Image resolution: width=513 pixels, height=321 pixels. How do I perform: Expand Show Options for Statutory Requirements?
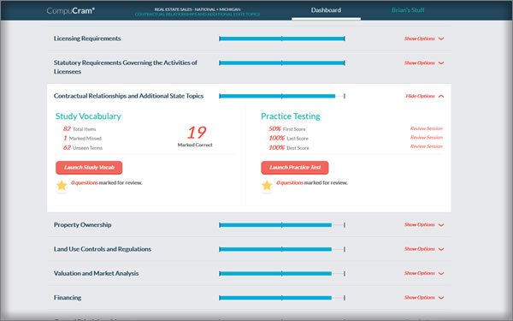pos(424,62)
